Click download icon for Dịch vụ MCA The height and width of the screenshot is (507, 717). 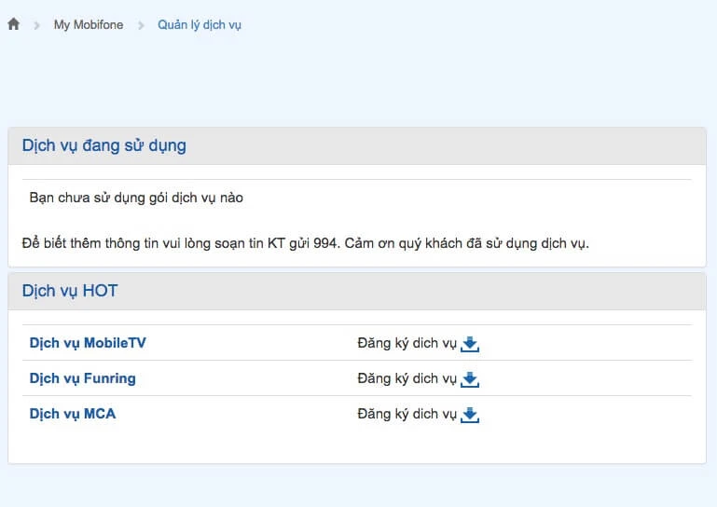click(x=470, y=415)
